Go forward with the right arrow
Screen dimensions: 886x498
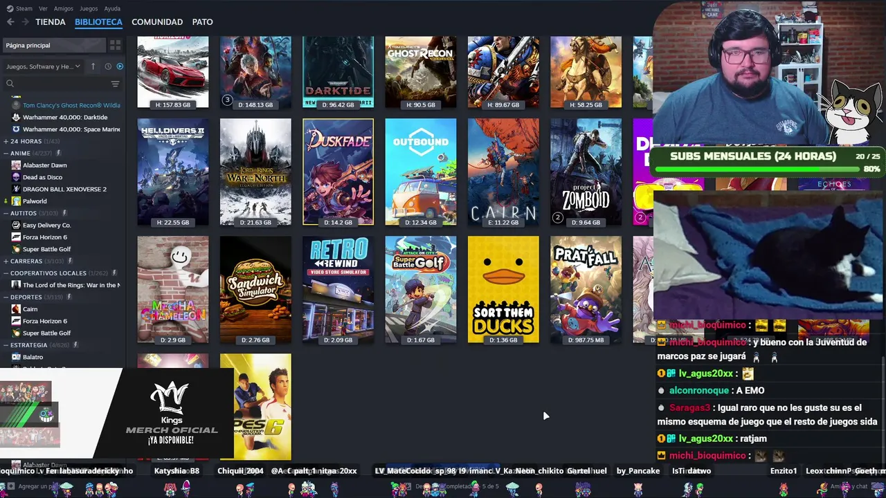pyautogui.click(x=25, y=22)
